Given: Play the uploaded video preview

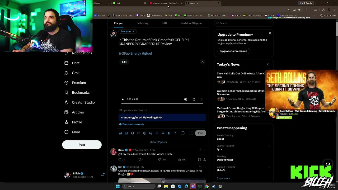Looking at the screenshot, I should click(123, 99).
